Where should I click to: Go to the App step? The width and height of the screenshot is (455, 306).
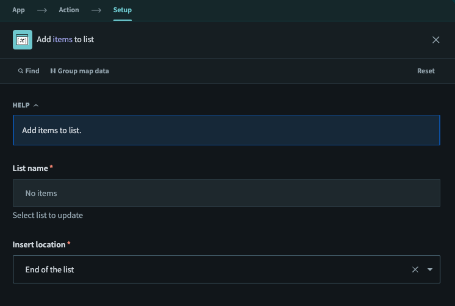point(18,10)
